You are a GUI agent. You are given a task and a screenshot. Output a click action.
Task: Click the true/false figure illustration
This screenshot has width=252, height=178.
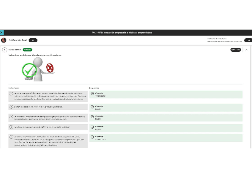[x=38, y=70]
